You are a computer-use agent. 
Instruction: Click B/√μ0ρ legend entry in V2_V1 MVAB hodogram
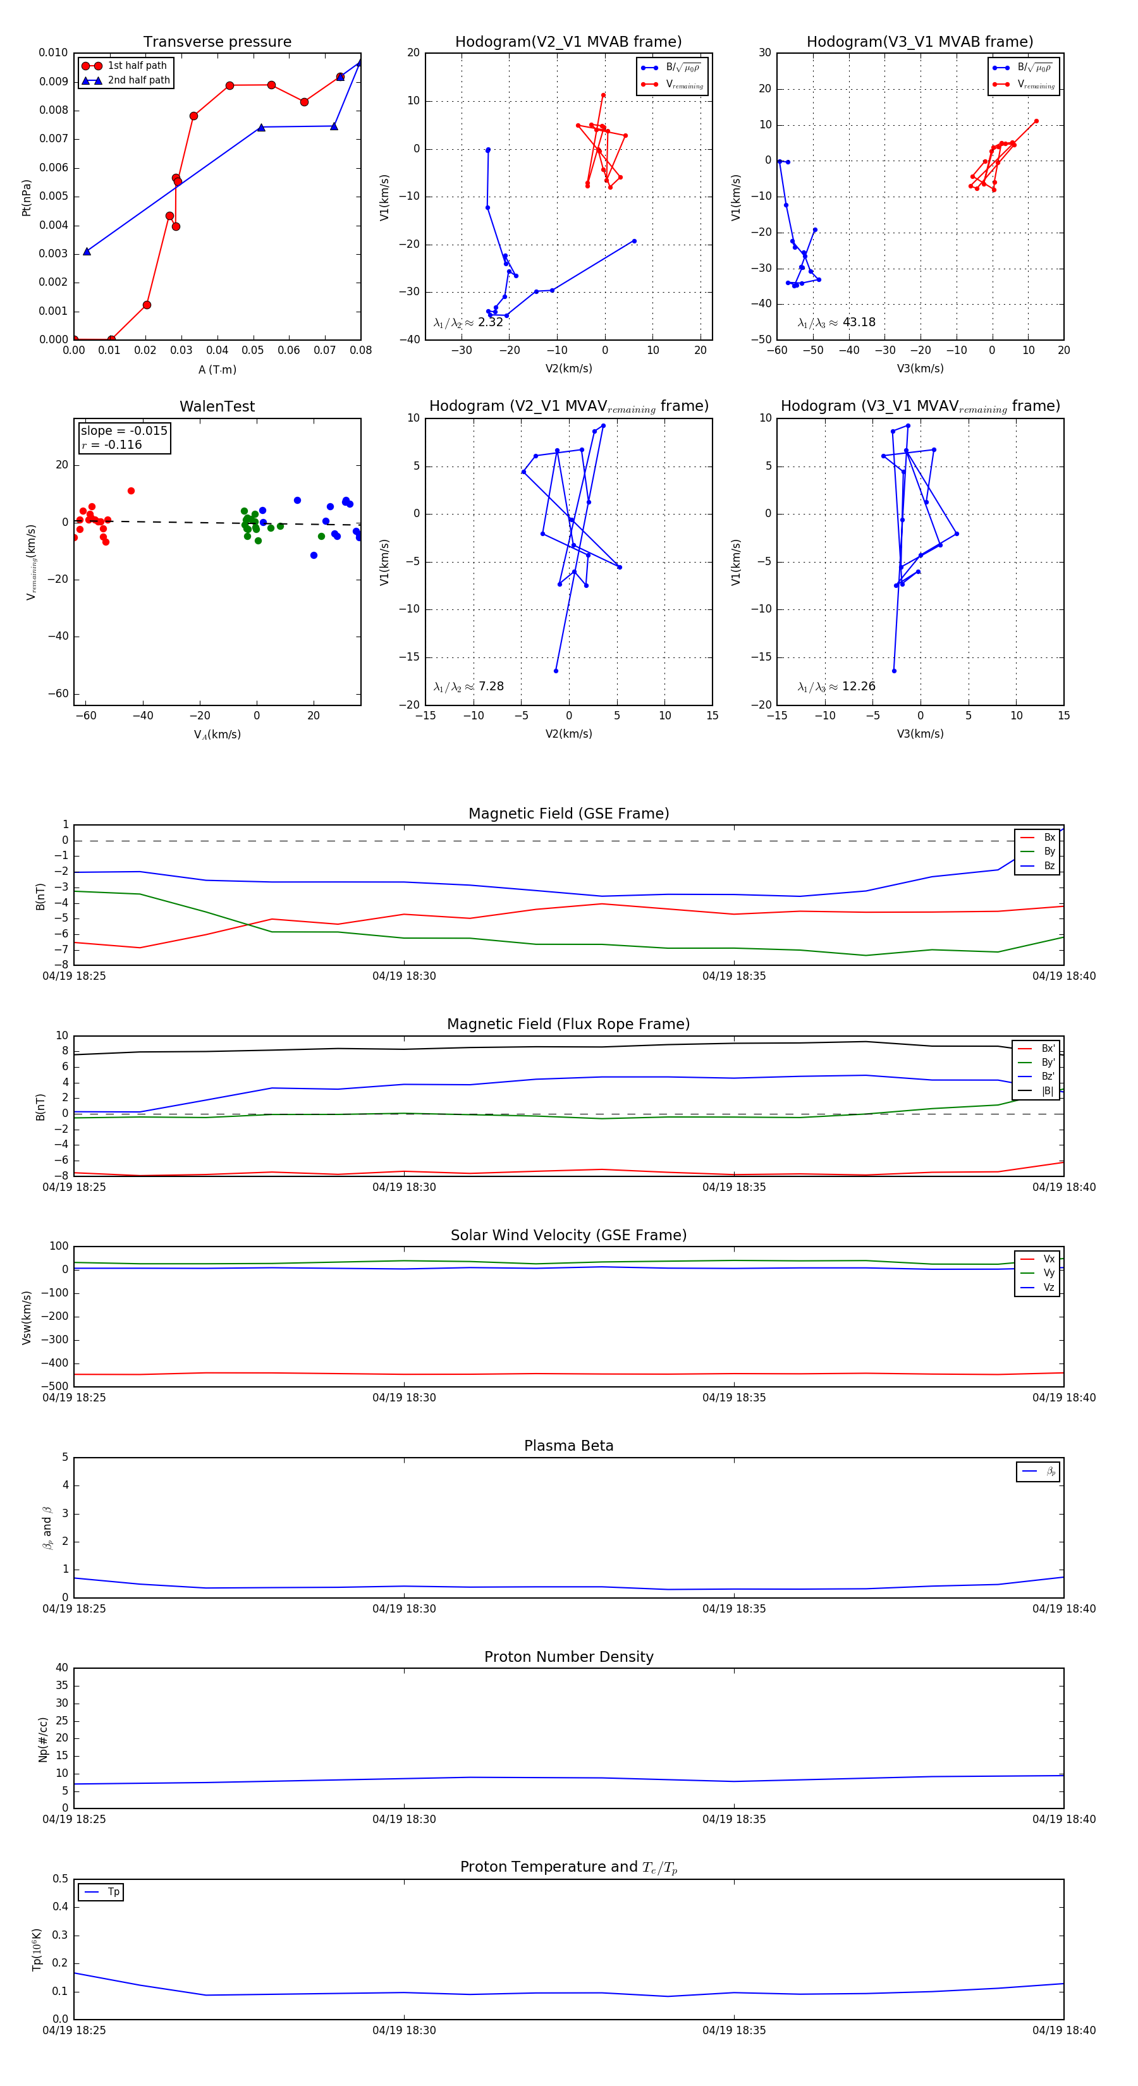point(671,68)
